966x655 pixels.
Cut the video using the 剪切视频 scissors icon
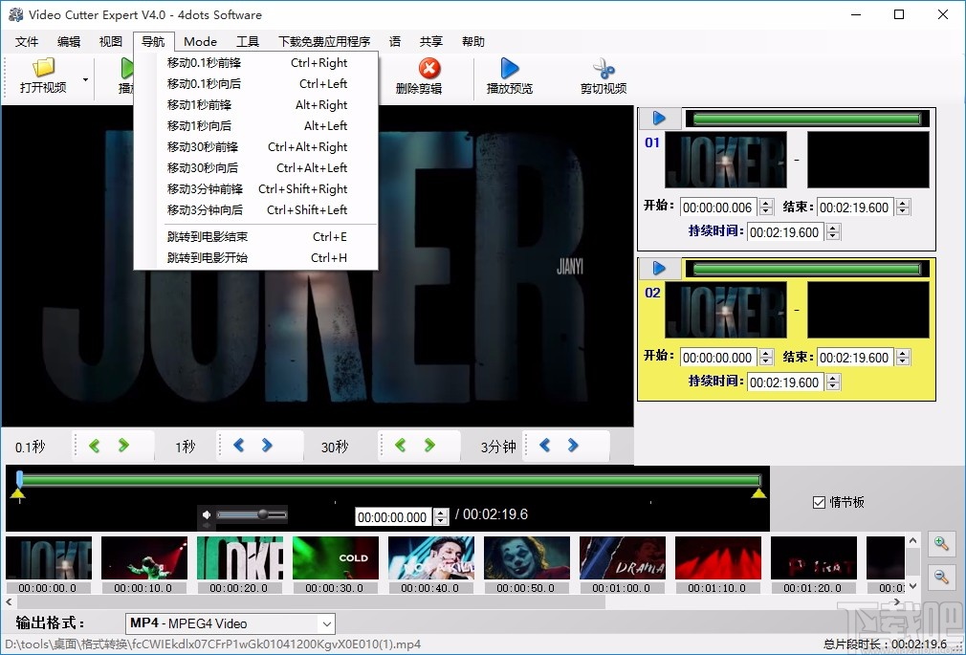pos(603,70)
